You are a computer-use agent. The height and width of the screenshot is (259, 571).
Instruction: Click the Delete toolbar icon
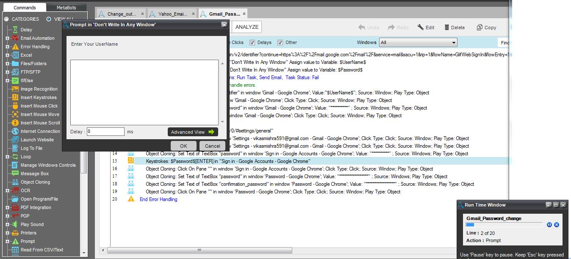[x=447, y=28]
